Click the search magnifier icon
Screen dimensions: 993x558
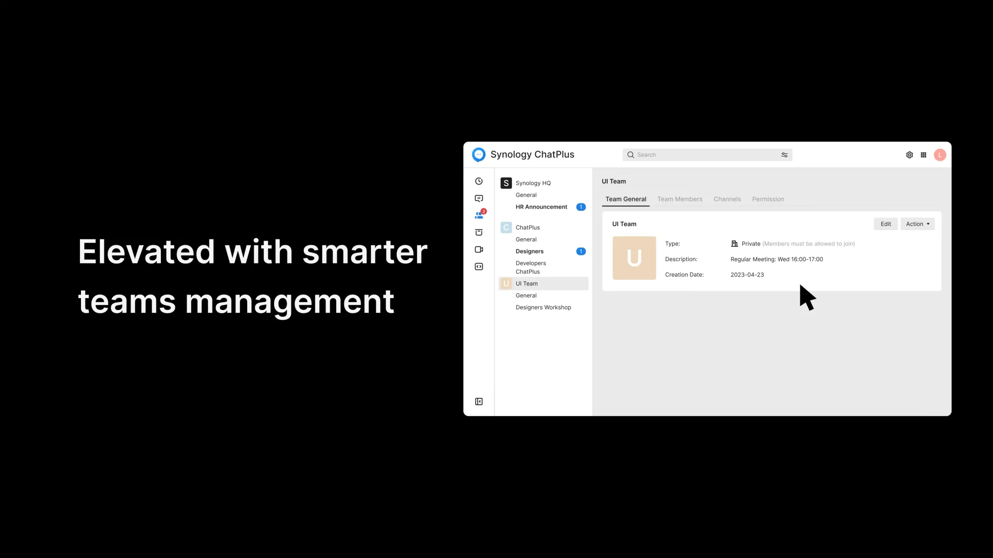pos(631,155)
